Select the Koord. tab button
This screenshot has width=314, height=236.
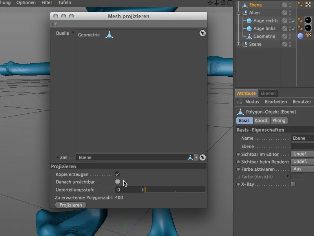pos(261,120)
